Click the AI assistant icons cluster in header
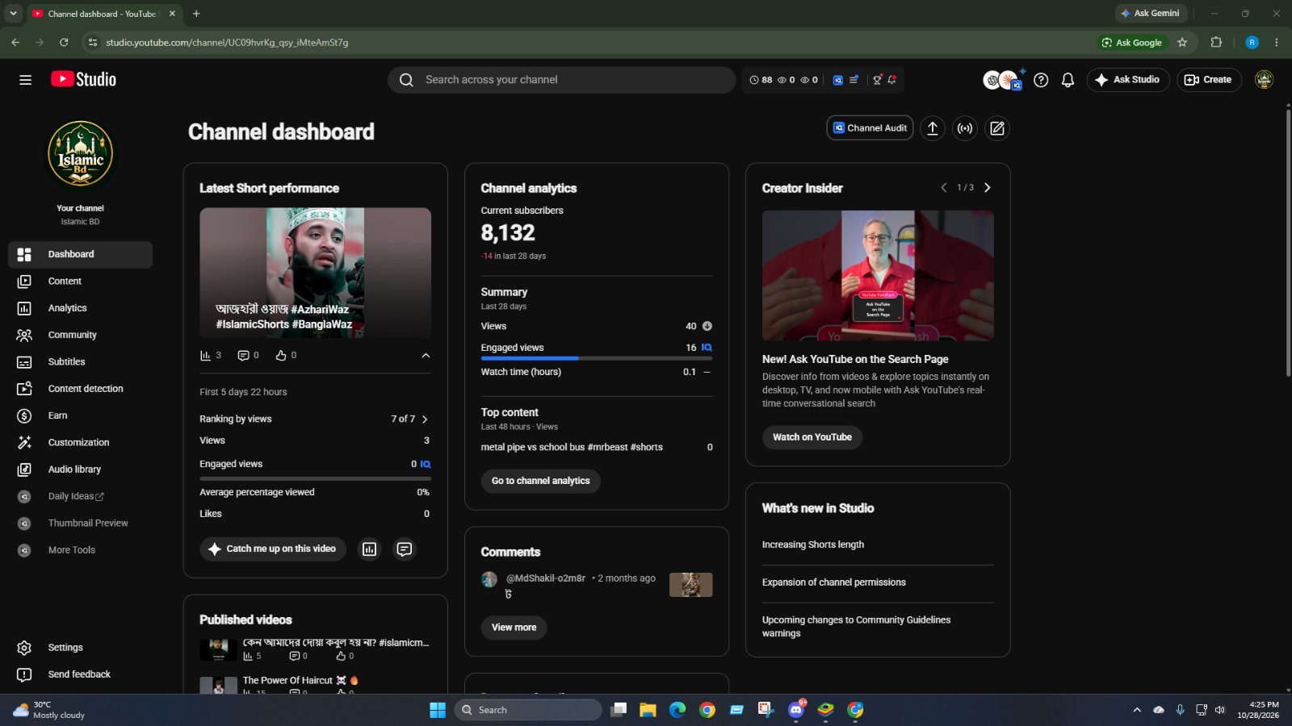The height and width of the screenshot is (726, 1292). pos(1004,80)
